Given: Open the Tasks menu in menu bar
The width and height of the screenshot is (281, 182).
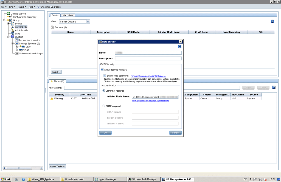Looking at the screenshot, I should pyautogui.click(x=22, y=7).
